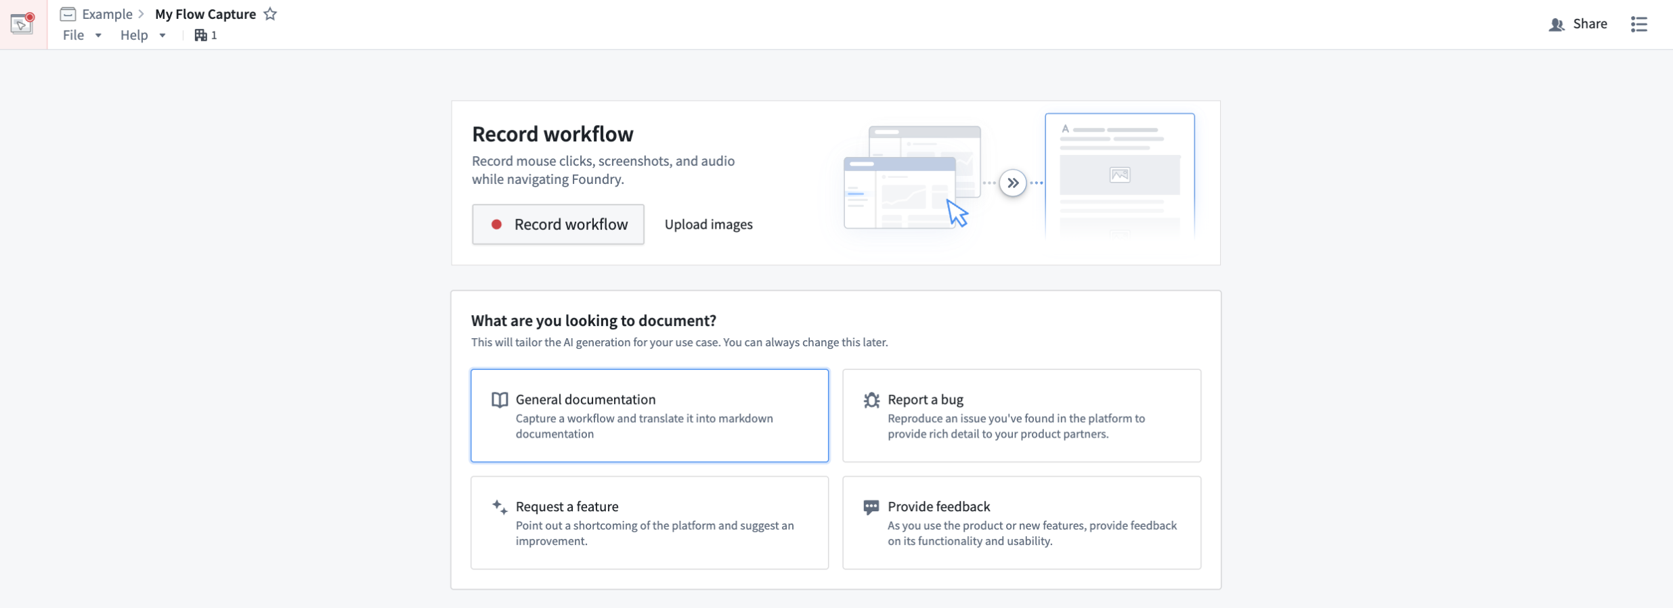
Task: Star My Flow Capture as favorite
Action: [270, 14]
